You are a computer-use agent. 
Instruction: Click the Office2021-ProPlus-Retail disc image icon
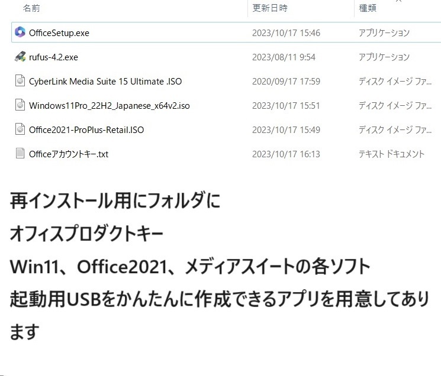click(x=20, y=129)
